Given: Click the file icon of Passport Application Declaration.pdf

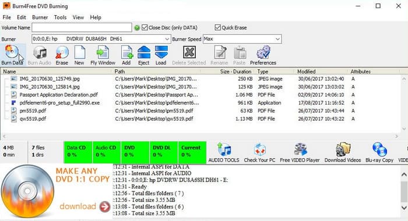Looking at the screenshot, I should coord(14,95).
